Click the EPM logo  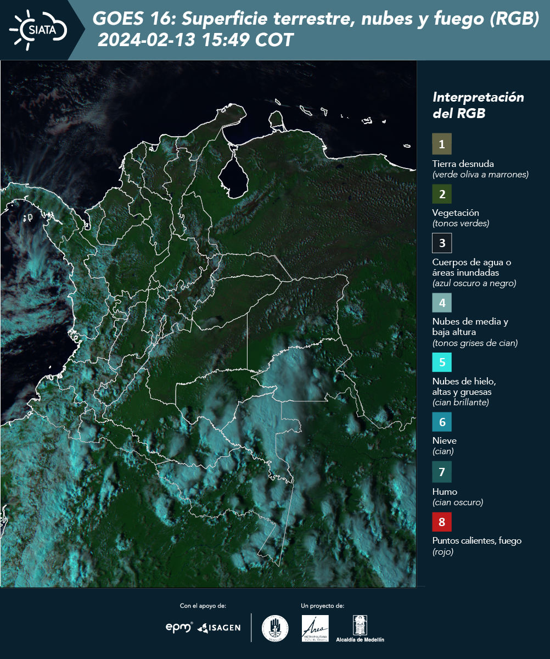[179, 627]
